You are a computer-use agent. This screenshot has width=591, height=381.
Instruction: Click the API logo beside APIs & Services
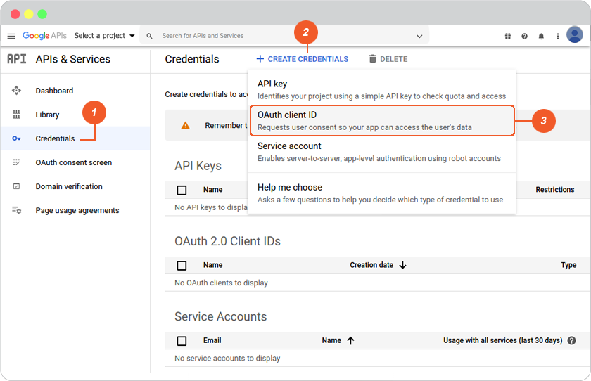(17, 59)
